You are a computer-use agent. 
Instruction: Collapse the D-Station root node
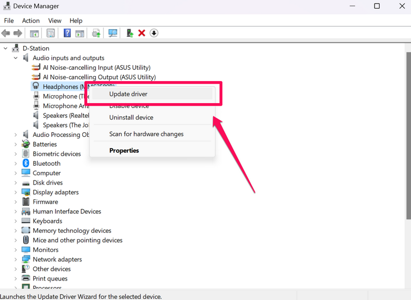[6, 48]
